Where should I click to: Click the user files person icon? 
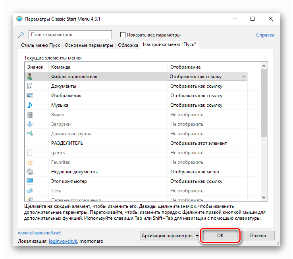pos(29,77)
